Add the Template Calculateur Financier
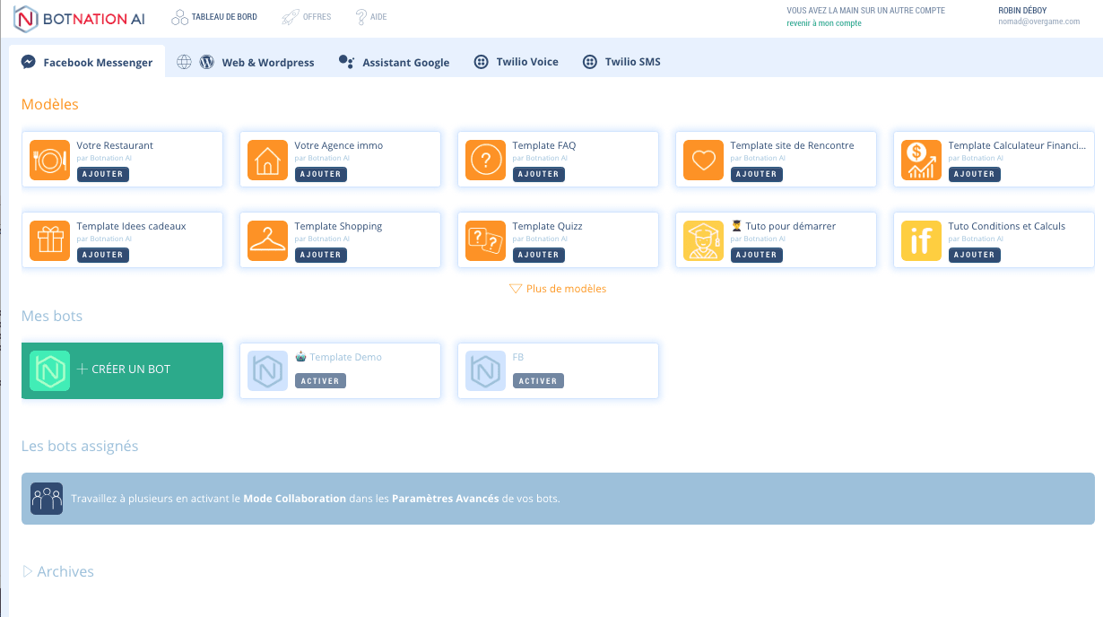 (975, 174)
